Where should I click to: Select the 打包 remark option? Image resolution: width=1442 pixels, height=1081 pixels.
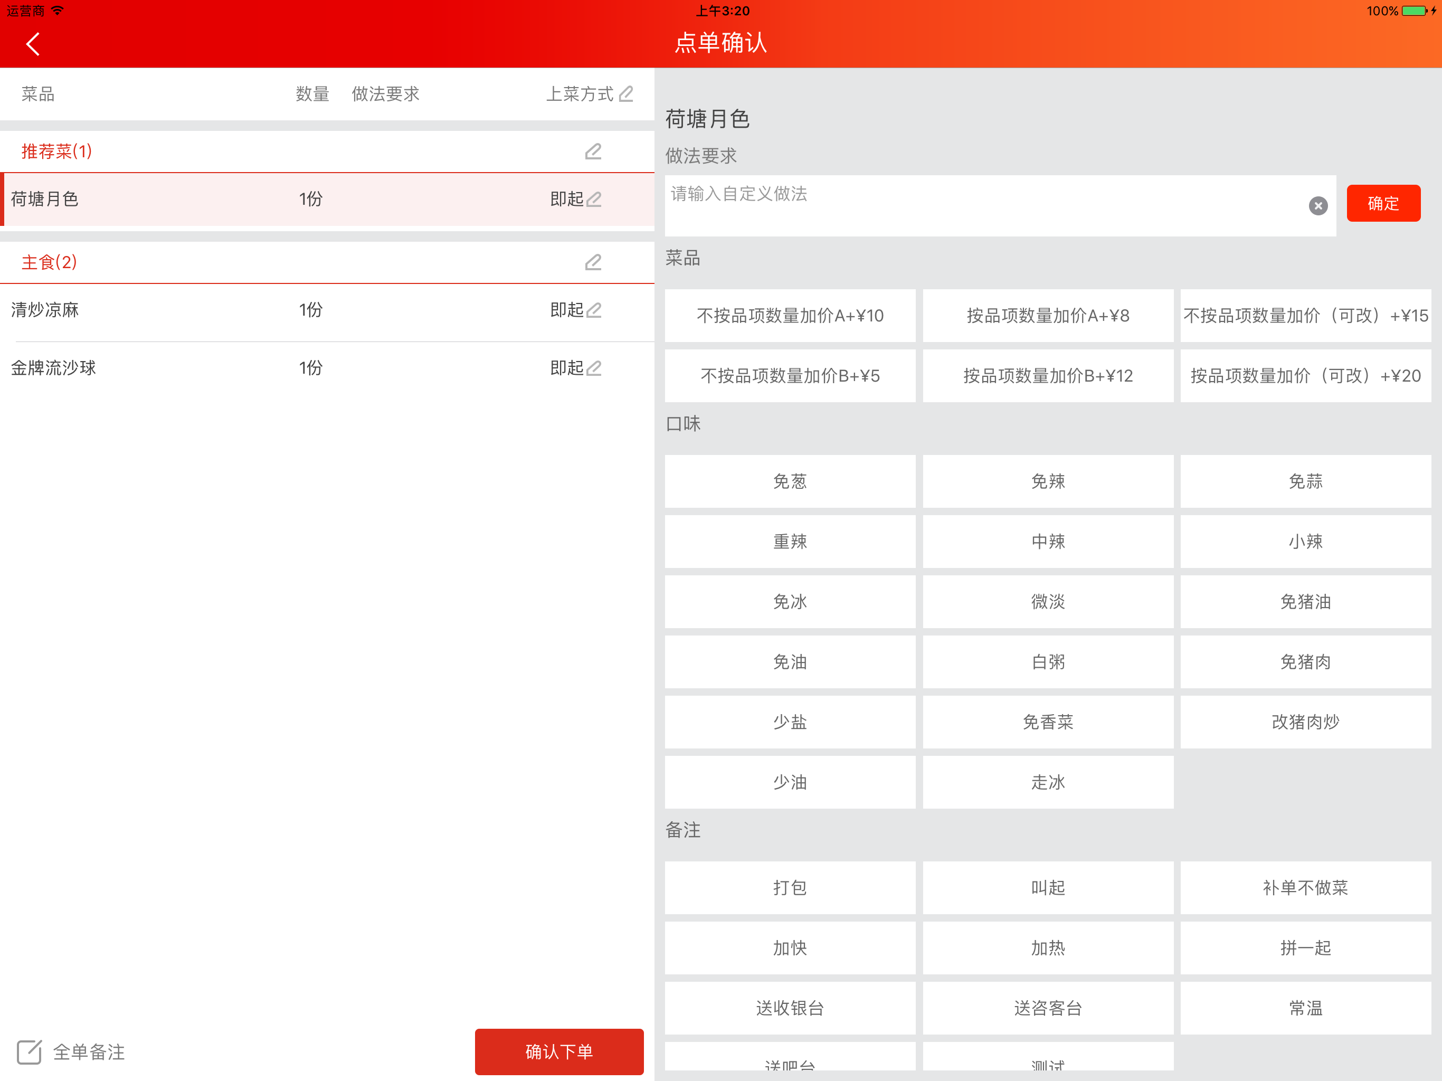(x=790, y=887)
